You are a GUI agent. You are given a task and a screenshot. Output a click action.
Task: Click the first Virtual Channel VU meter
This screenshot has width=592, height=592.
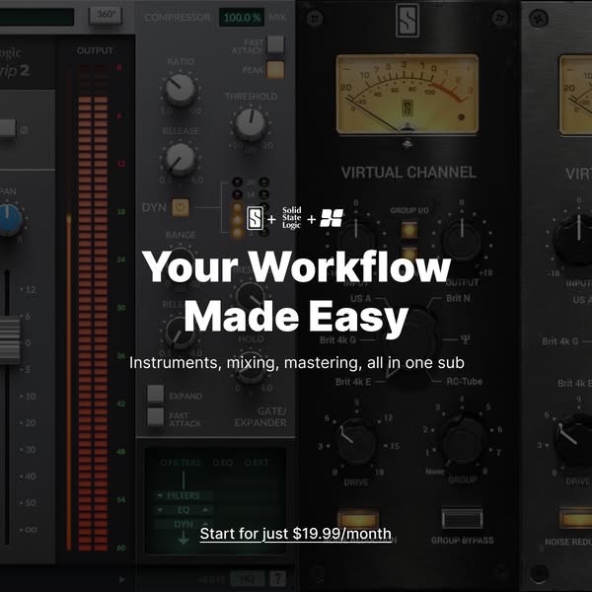[407, 94]
